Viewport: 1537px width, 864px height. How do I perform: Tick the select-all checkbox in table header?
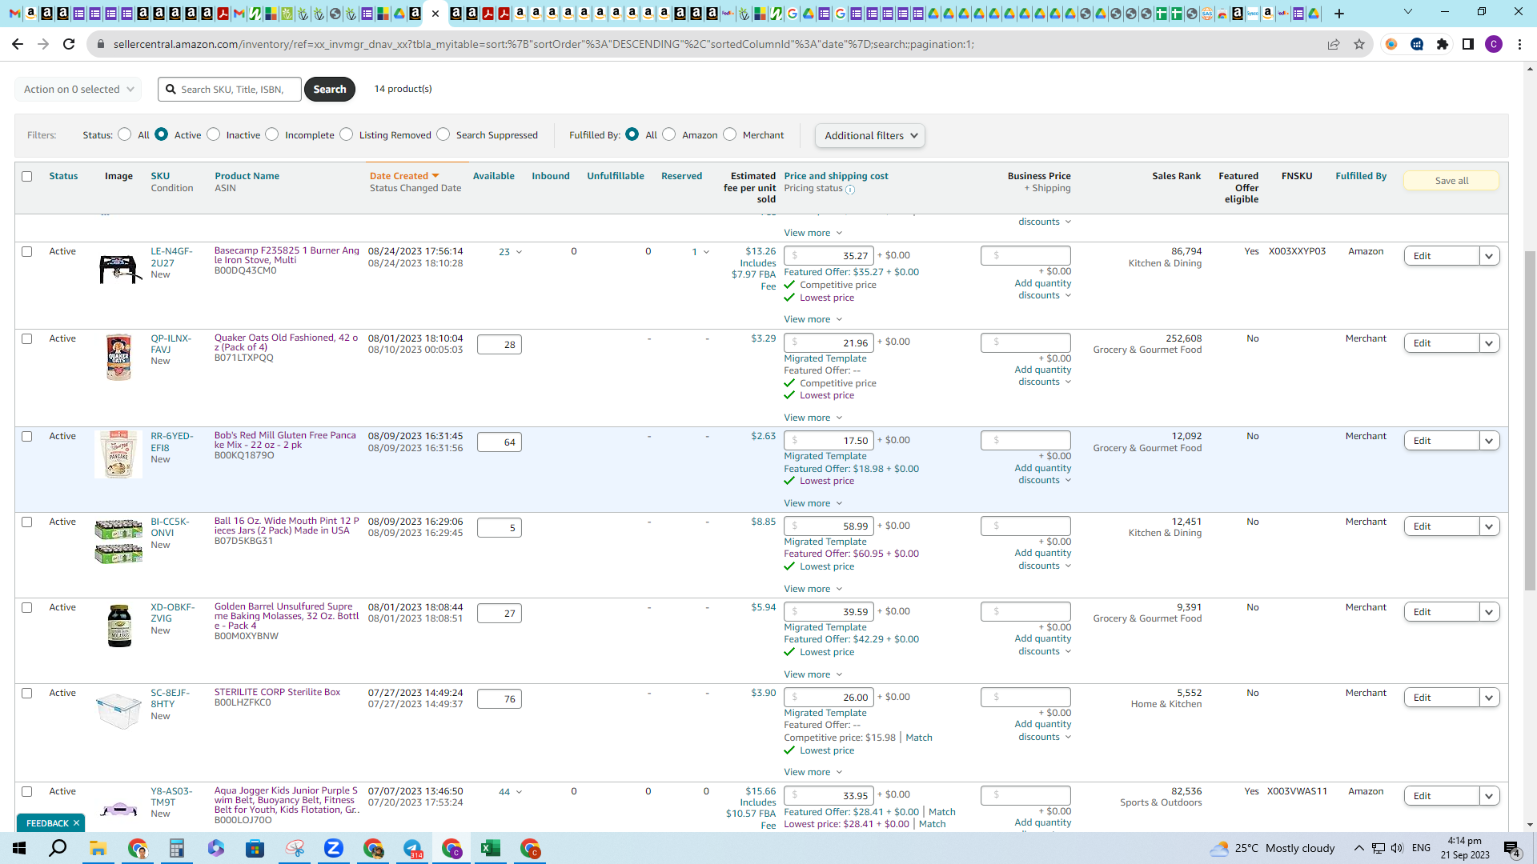pos(27,176)
